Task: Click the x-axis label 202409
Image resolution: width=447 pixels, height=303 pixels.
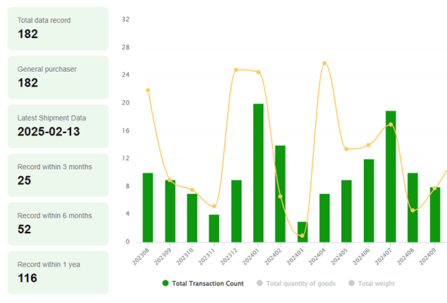Action: click(x=428, y=256)
